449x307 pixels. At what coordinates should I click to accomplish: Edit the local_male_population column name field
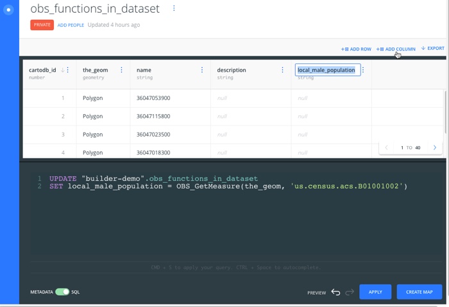(x=328, y=70)
